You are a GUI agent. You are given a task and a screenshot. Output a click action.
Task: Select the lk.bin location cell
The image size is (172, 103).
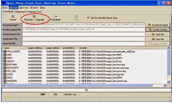pyautogui.click(x=100, y=61)
